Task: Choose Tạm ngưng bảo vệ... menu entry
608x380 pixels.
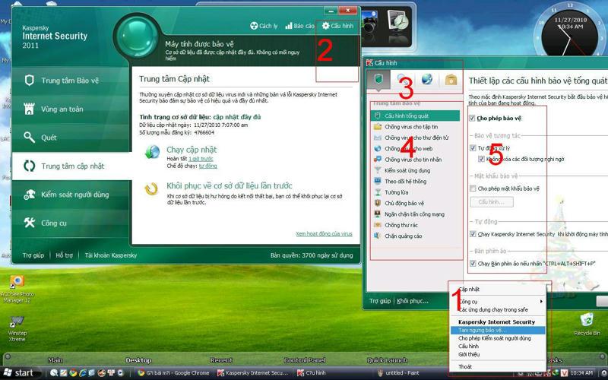Action: [498, 331]
